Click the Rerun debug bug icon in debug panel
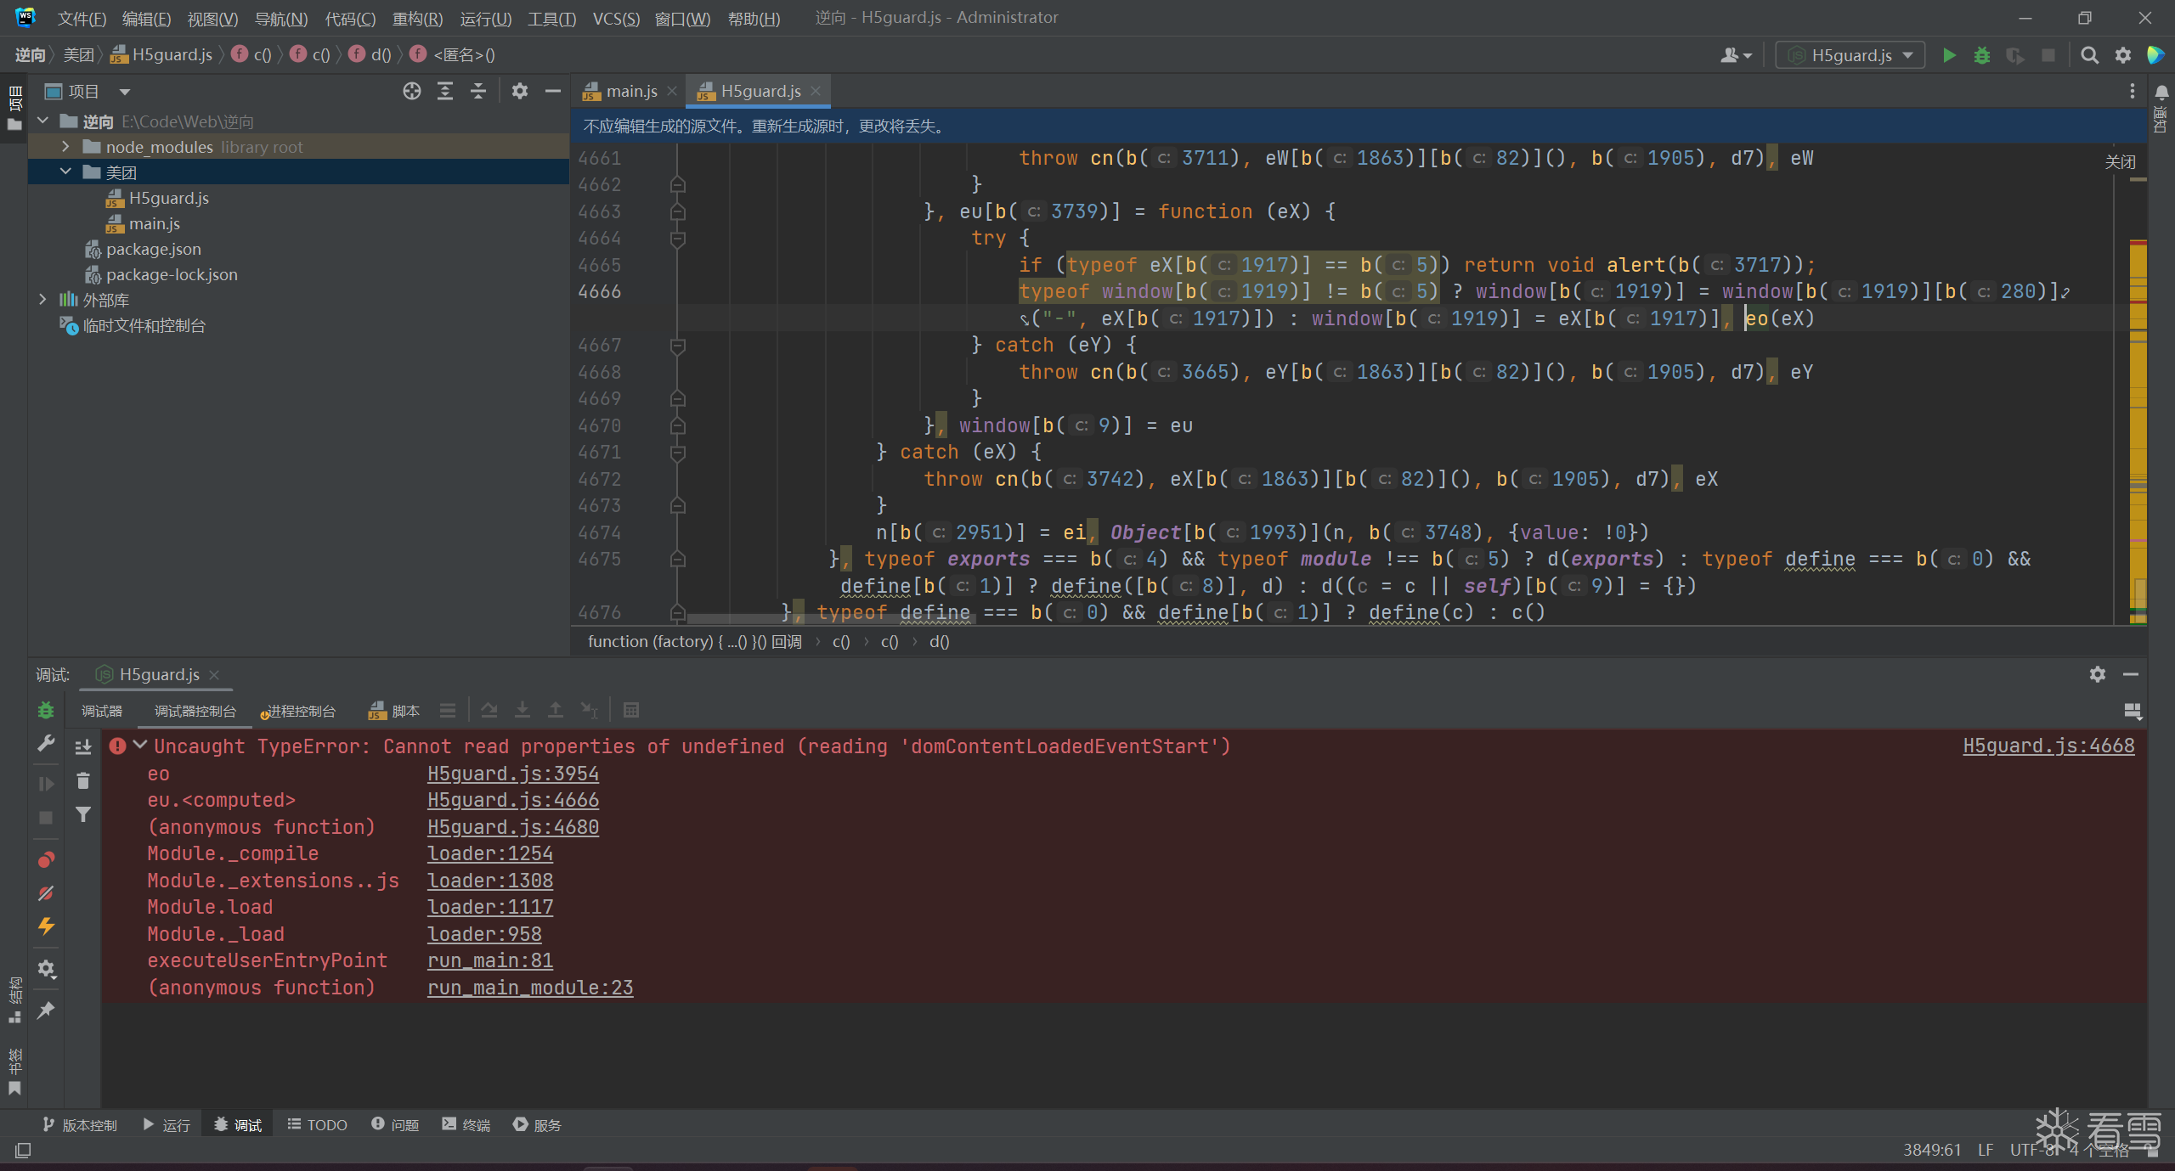2175x1171 pixels. click(x=46, y=710)
